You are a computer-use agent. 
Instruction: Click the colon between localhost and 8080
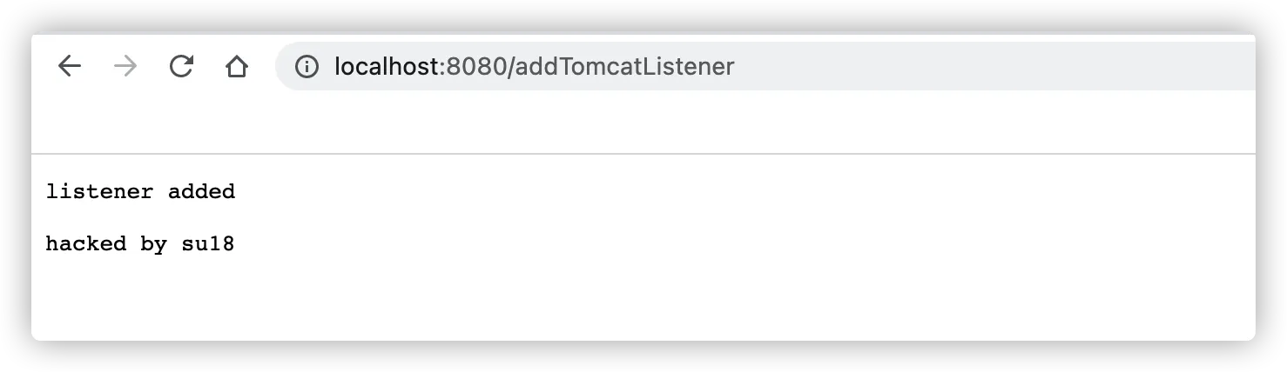(x=441, y=66)
